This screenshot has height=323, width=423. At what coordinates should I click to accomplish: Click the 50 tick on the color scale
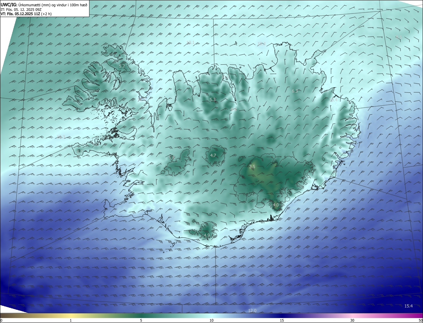point(421,320)
